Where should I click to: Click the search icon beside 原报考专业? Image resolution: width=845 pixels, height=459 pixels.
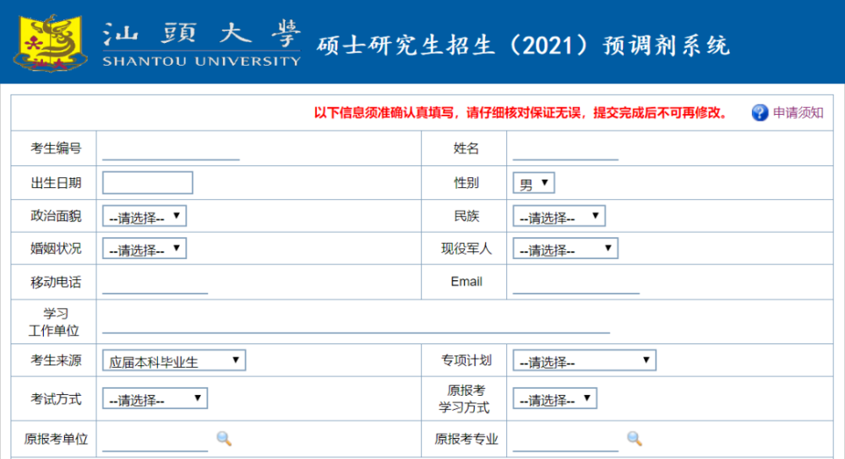pyautogui.click(x=635, y=439)
